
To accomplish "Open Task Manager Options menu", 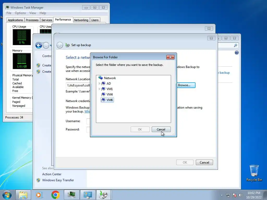I will point(20,13).
